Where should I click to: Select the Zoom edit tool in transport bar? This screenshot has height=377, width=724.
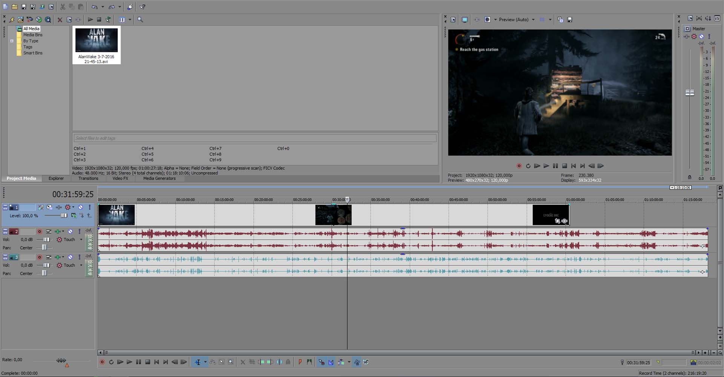[x=231, y=362]
